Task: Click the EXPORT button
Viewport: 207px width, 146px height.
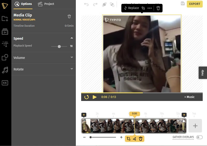Action: (x=195, y=4)
